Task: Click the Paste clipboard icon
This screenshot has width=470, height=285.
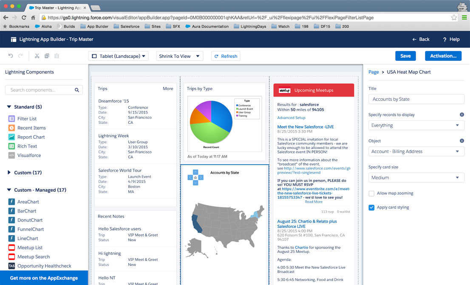Action: point(57,56)
